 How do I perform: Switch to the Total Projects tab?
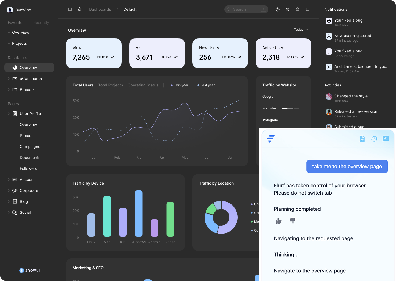[111, 85]
